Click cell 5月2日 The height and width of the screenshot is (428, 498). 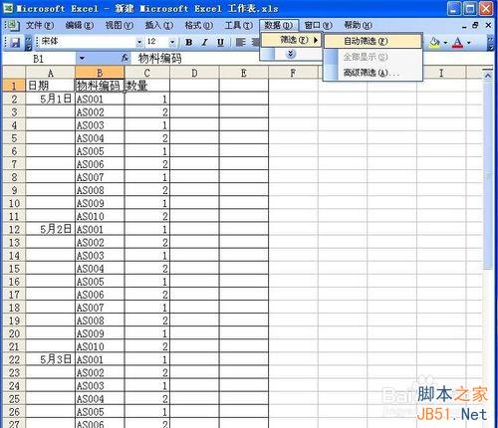51,230
